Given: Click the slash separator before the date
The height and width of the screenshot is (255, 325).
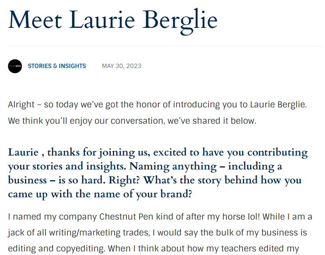Looking at the screenshot, I should pos(94,66).
